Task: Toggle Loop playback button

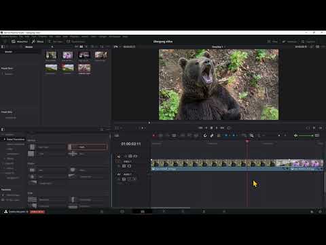Action: point(229,128)
